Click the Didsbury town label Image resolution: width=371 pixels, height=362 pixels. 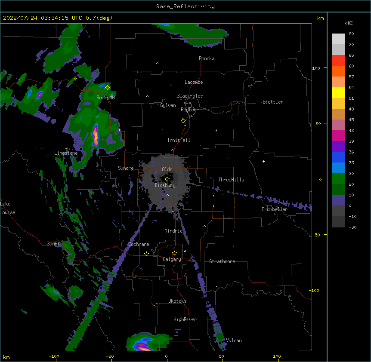[165, 185]
